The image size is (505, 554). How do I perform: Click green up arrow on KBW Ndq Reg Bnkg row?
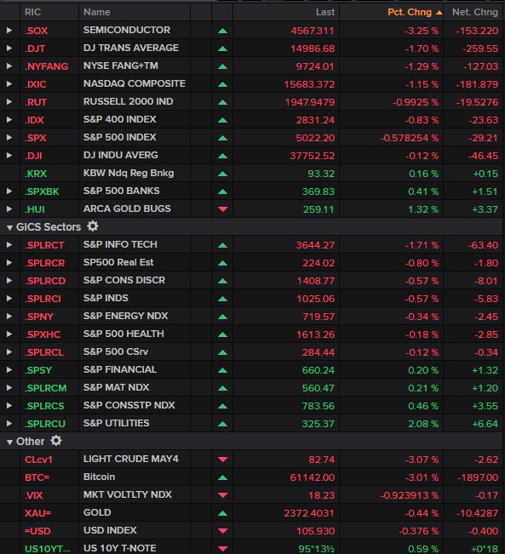[x=222, y=174]
